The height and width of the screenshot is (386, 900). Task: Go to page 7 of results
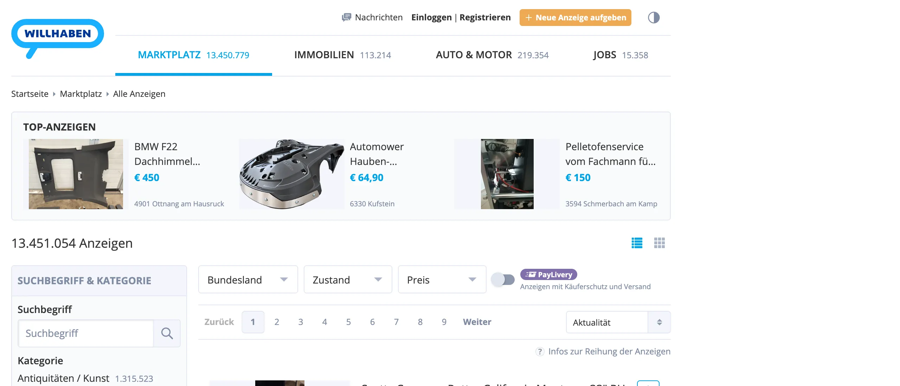point(396,322)
